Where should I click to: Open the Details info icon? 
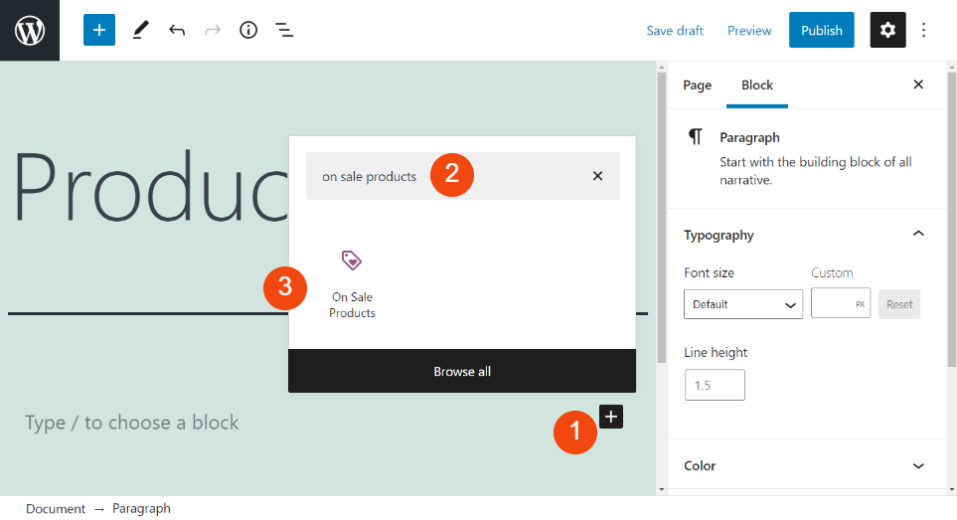248,30
